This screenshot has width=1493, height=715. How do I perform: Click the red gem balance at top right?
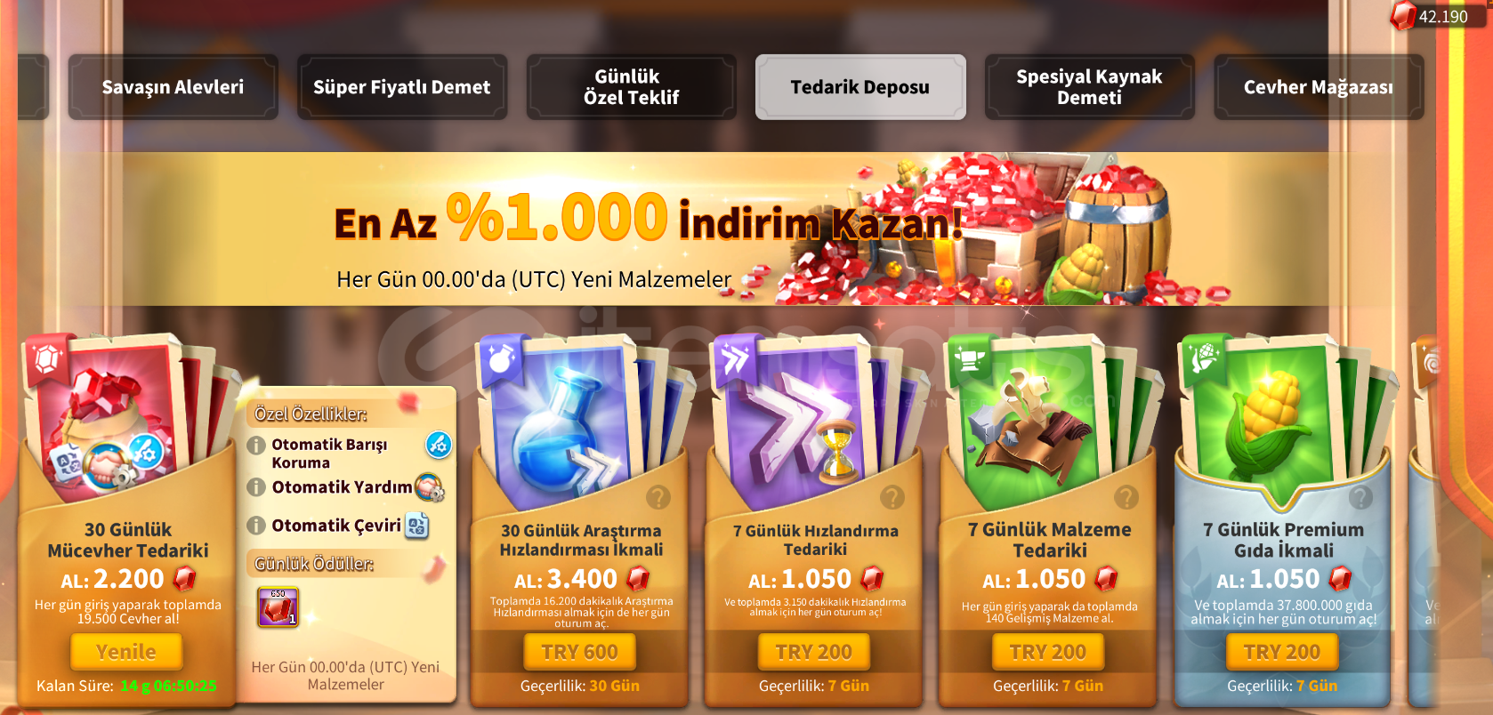[1436, 16]
